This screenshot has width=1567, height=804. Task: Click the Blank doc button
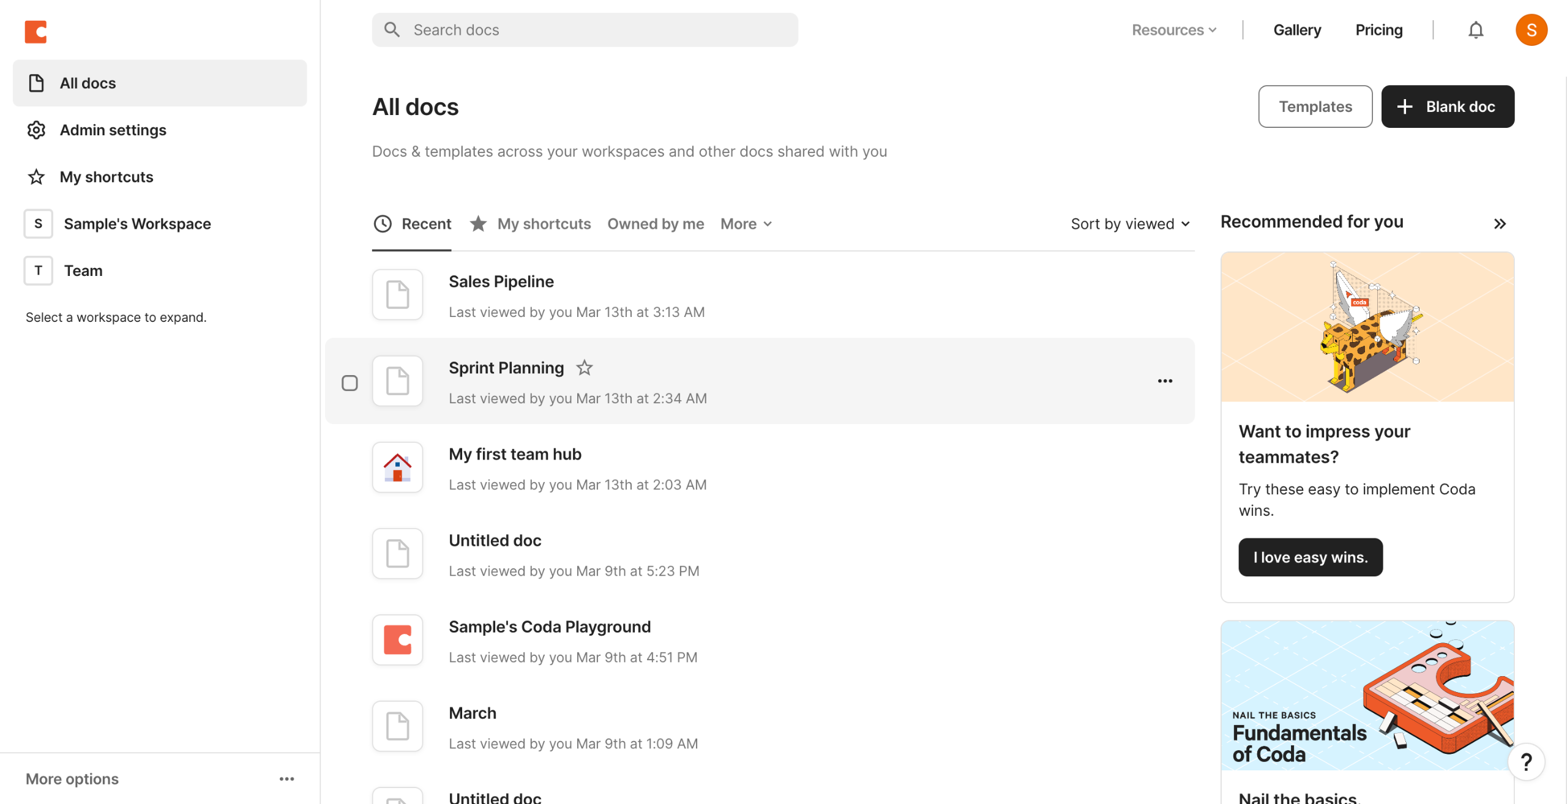coord(1448,106)
